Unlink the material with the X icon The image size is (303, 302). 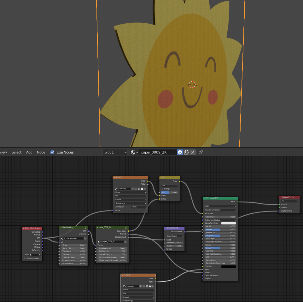193,152
